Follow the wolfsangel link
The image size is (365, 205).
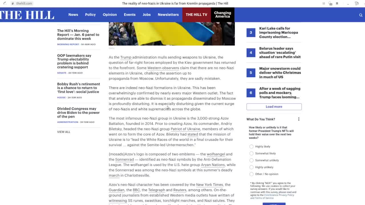(216, 154)
